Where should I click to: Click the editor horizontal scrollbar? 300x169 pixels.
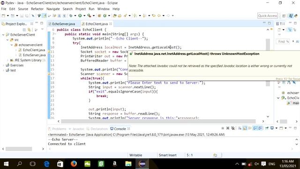coord(158,121)
